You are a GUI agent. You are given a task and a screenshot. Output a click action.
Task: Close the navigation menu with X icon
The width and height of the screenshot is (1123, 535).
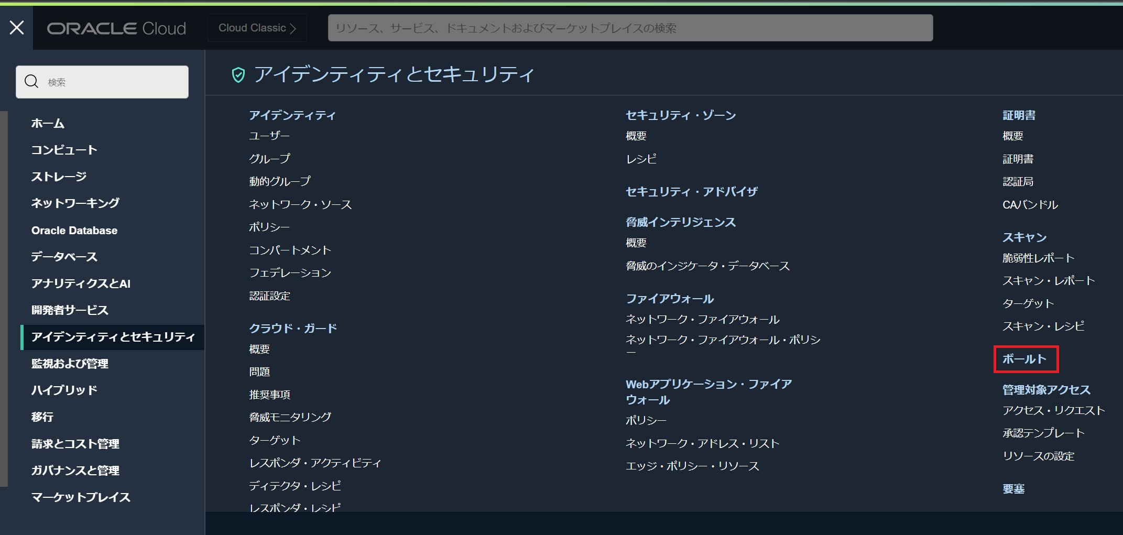(17, 28)
